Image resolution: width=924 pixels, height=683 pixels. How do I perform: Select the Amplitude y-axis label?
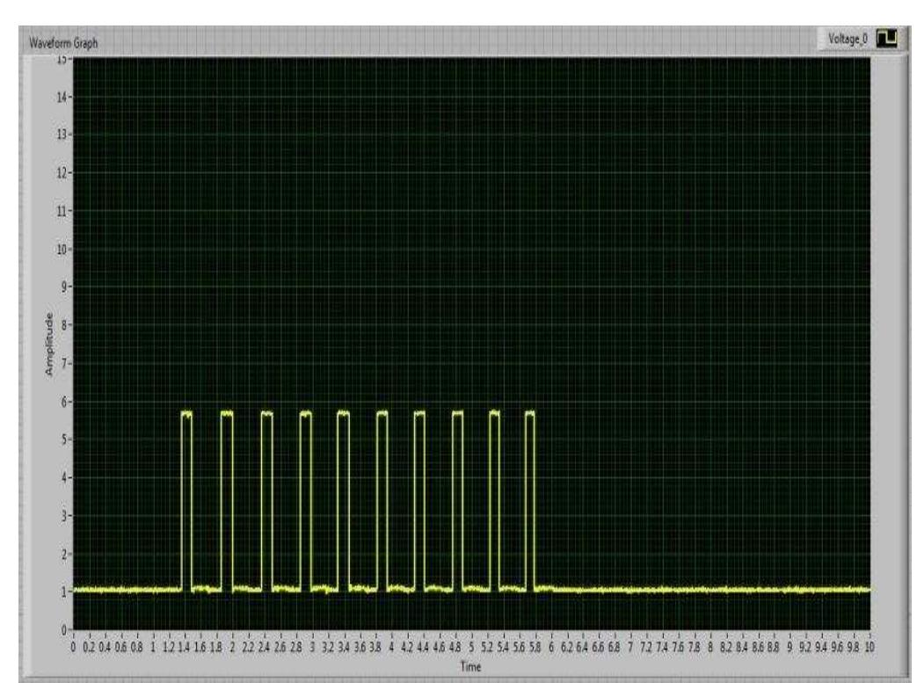49,345
